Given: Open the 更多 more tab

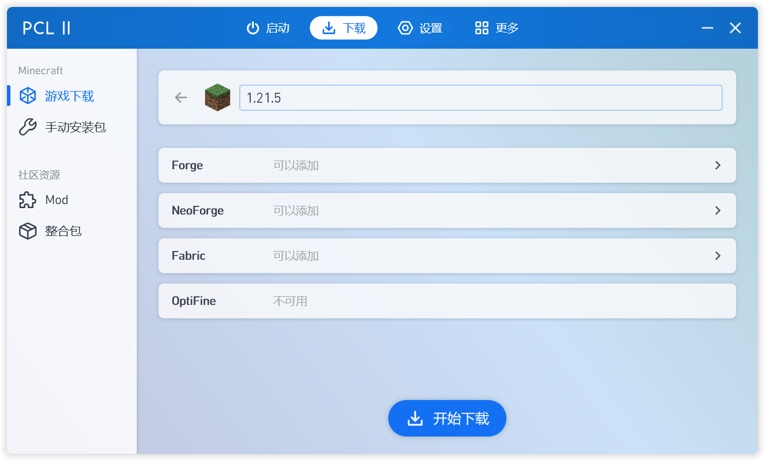Looking at the screenshot, I should click(497, 28).
